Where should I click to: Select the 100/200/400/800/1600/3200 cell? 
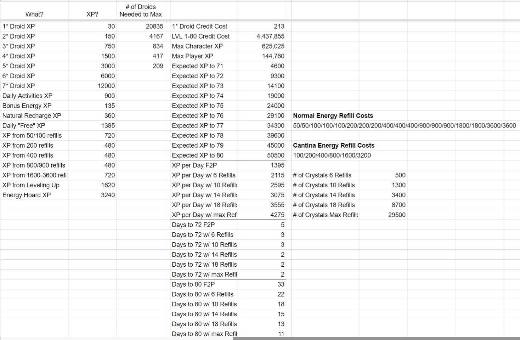click(332, 155)
